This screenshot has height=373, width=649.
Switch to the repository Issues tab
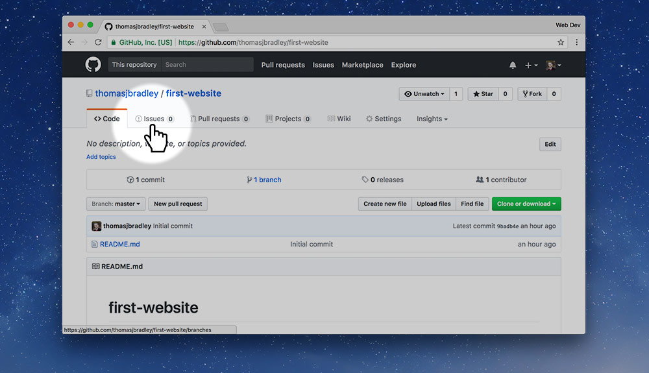pos(154,119)
